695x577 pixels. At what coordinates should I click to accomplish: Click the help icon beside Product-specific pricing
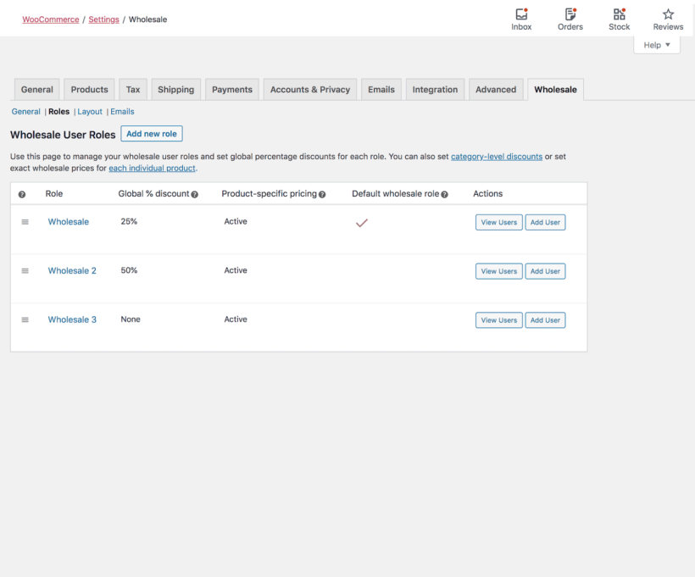pyautogui.click(x=322, y=193)
